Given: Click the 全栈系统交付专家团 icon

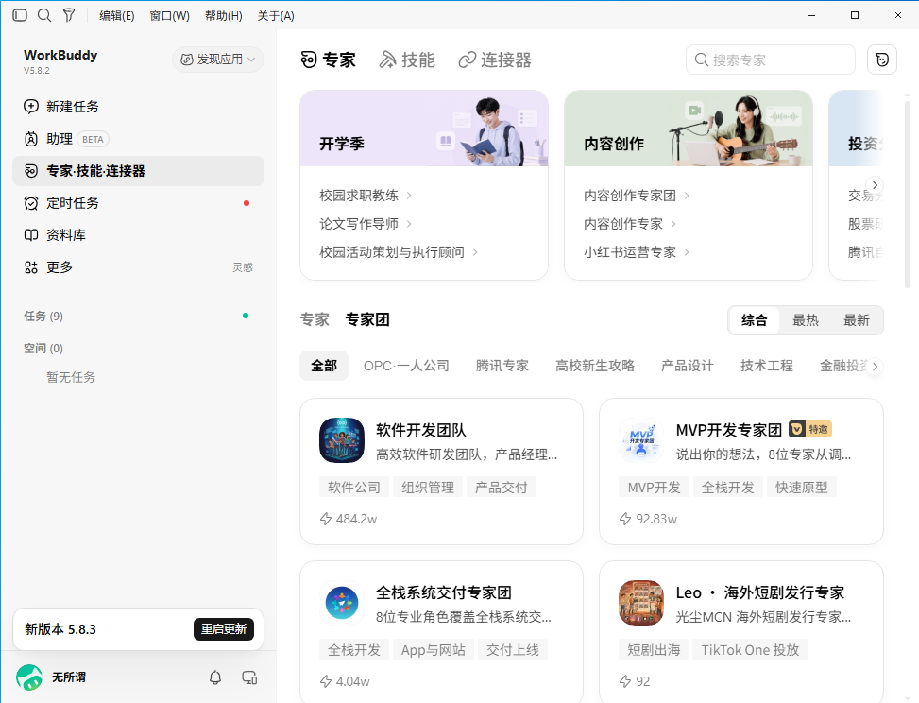Looking at the screenshot, I should point(342,603).
